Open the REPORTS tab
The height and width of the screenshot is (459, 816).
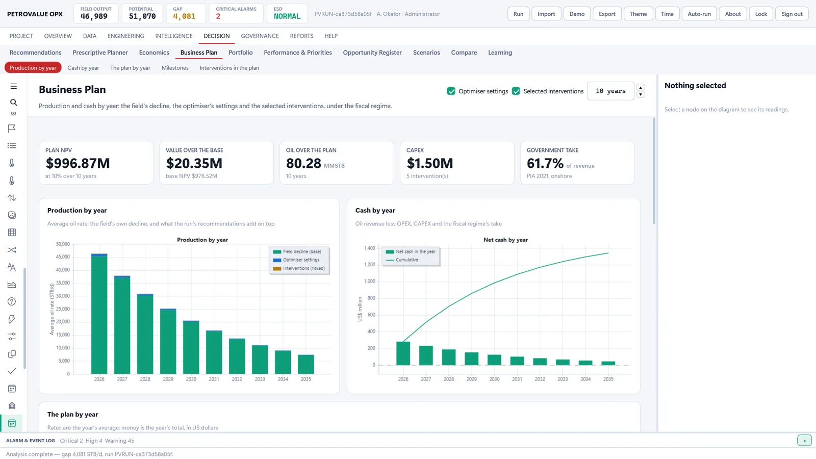(301, 36)
